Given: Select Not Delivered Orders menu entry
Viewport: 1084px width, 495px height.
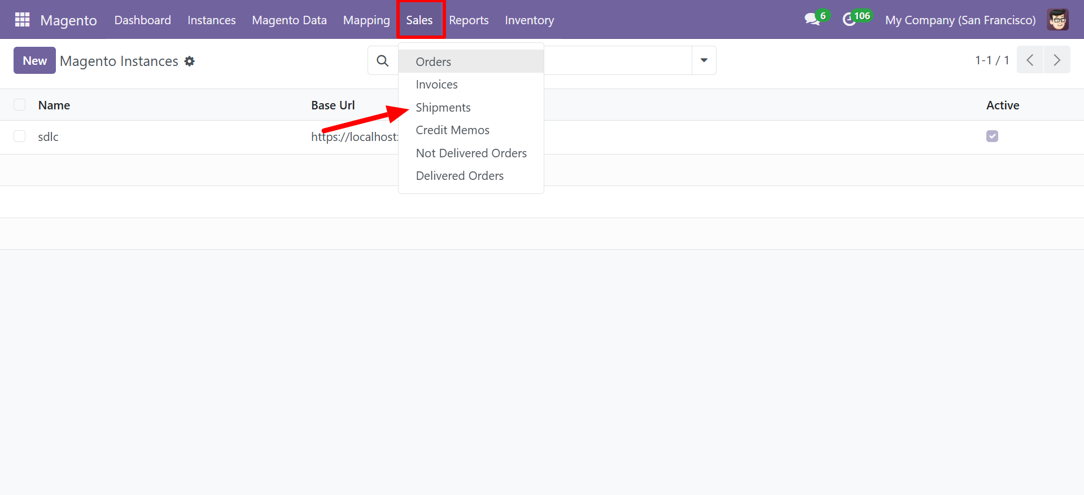Looking at the screenshot, I should click(471, 153).
